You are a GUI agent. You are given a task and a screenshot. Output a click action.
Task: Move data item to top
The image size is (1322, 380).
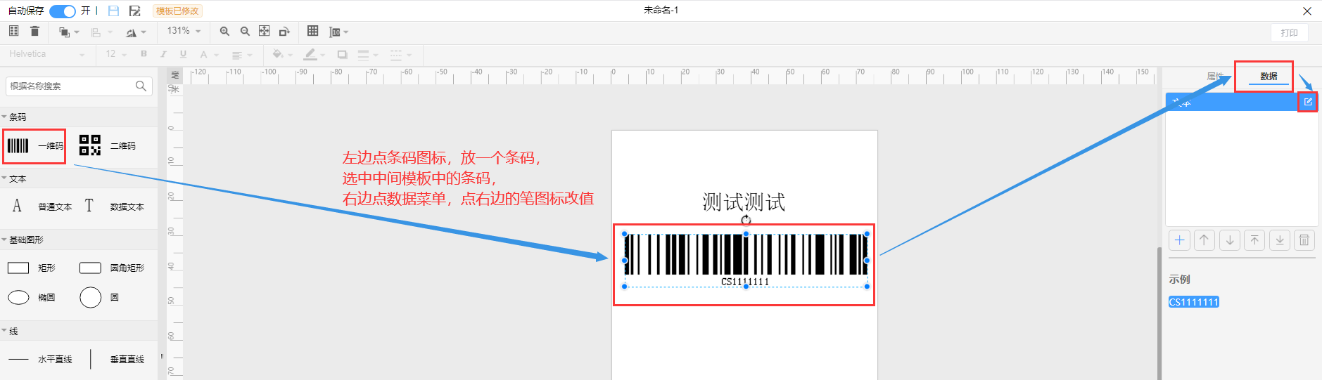(x=1254, y=240)
